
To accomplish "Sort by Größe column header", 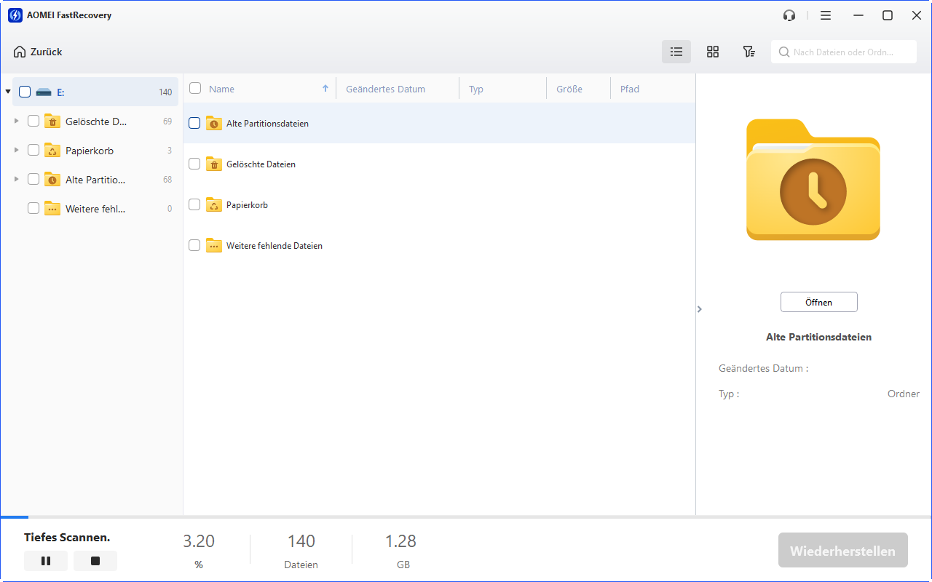I will [x=569, y=89].
